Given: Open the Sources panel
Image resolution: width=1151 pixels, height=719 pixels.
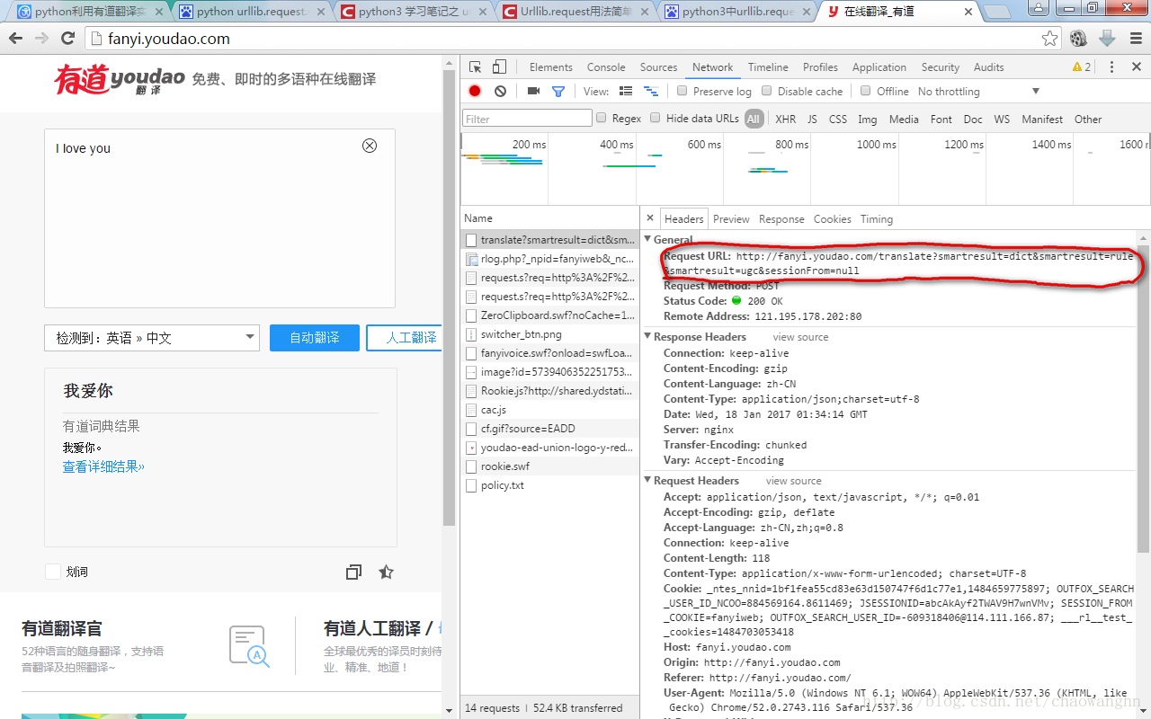Looking at the screenshot, I should coord(659,67).
